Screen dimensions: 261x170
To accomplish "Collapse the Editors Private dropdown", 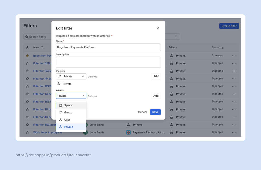I will (x=71, y=96).
